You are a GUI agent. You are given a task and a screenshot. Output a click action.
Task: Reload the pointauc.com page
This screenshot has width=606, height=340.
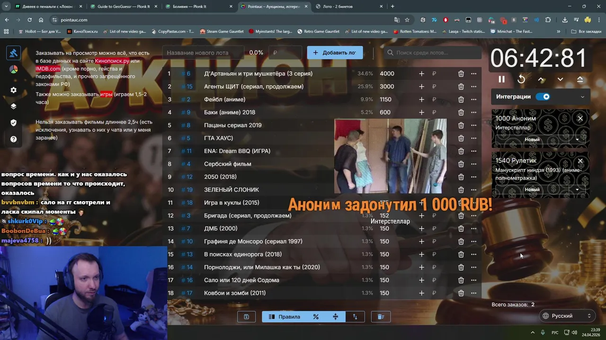29,20
